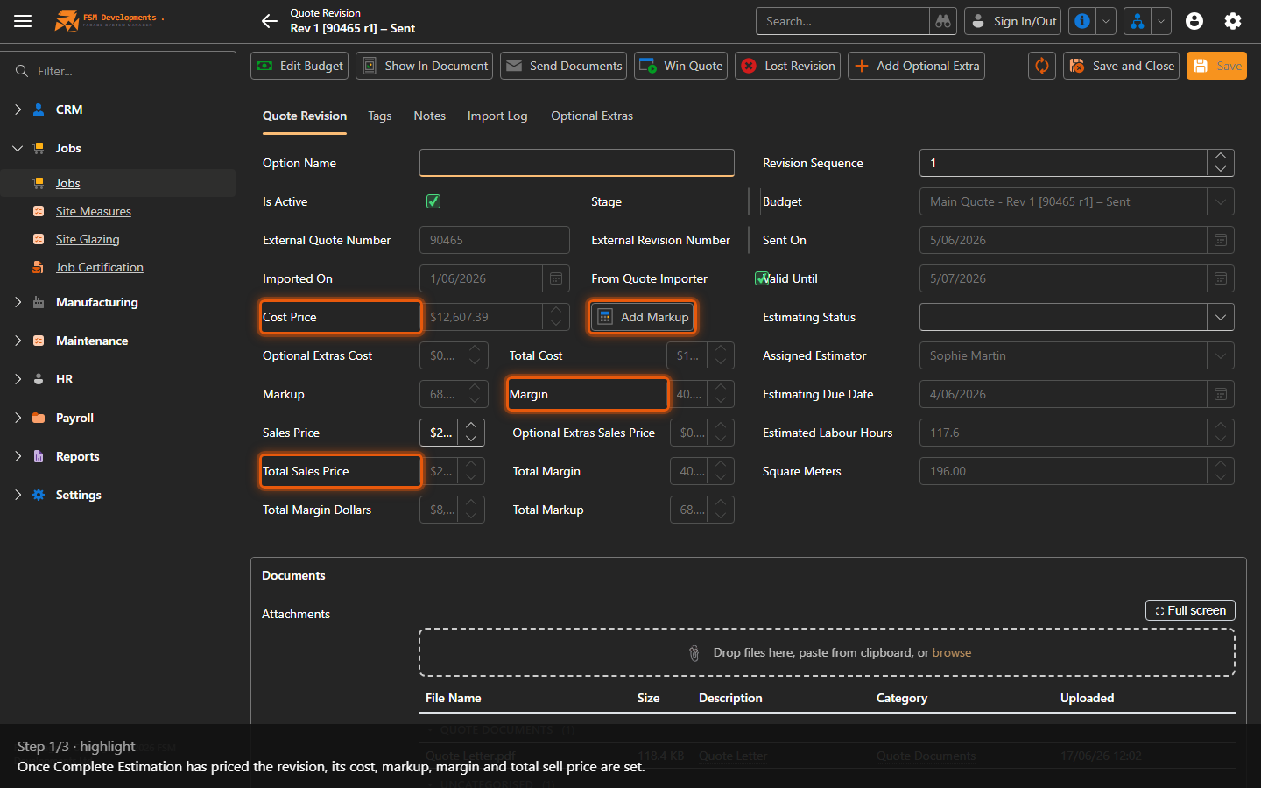The image size is (1261, 788).
Task: Click the orange refresh icon button
Action: pos(1042,66)
